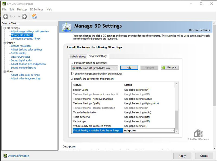The image size is (217, 161).
Task: Select Triple buffering row
Action: coord(123,117)
